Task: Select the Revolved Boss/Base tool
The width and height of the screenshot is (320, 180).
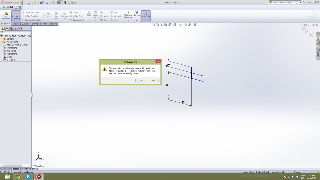Action: point(16,16)
